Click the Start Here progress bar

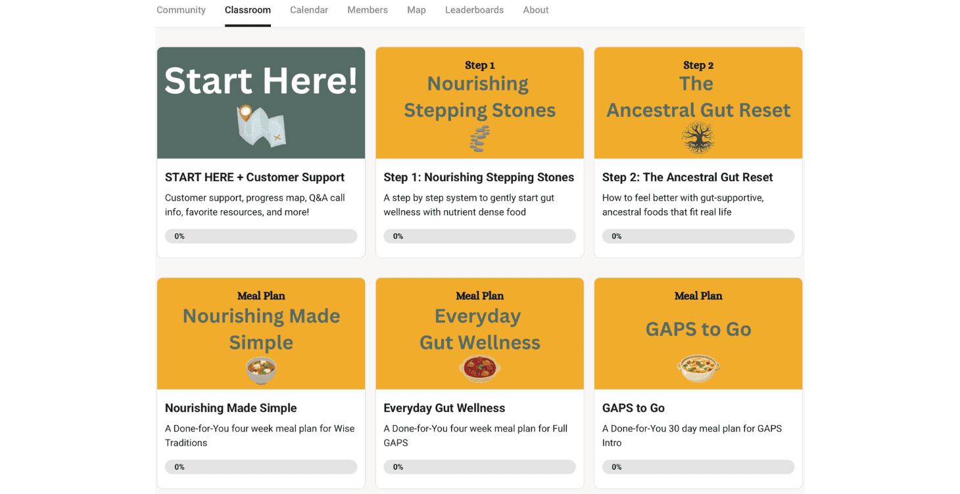click(261, 236)
